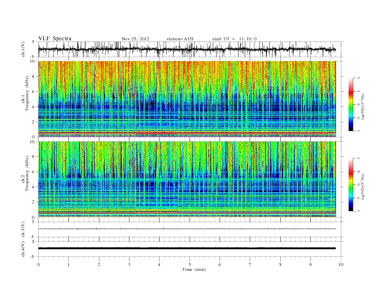Click the ch.4 thick black voltage trace
This screenshot has width=384, height=297.
tap(187, 248)
